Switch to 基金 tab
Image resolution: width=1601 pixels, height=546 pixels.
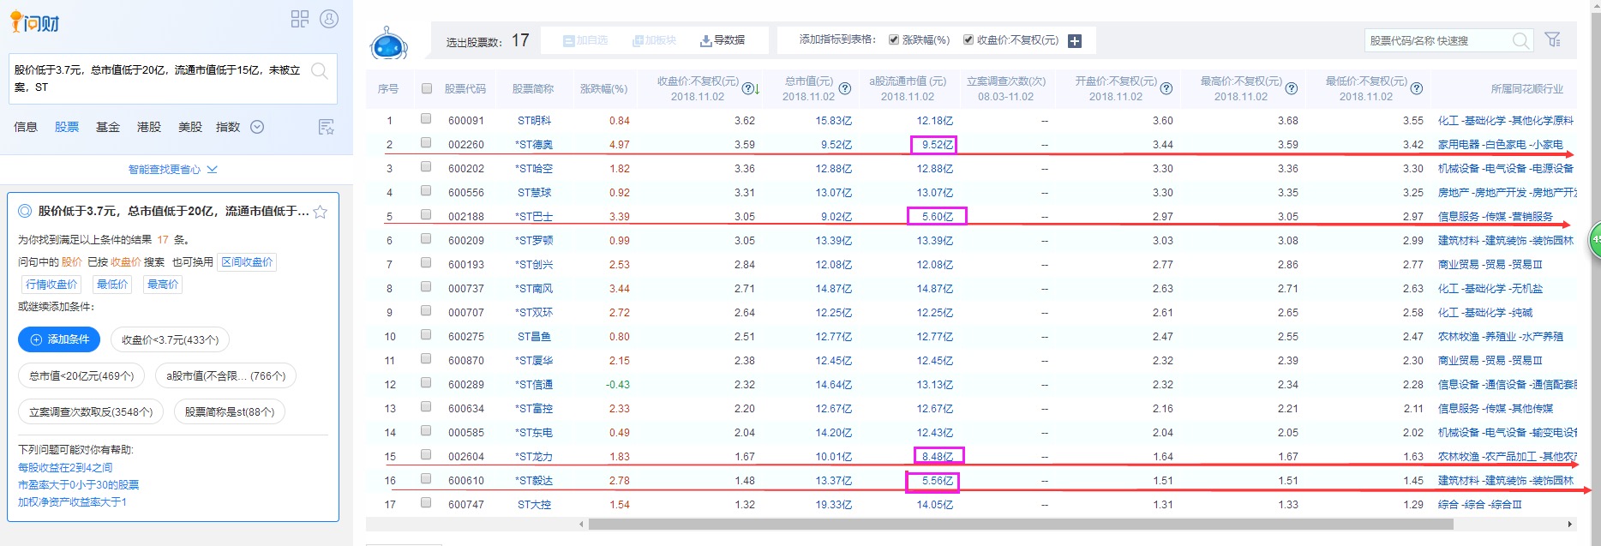[108, 127]
